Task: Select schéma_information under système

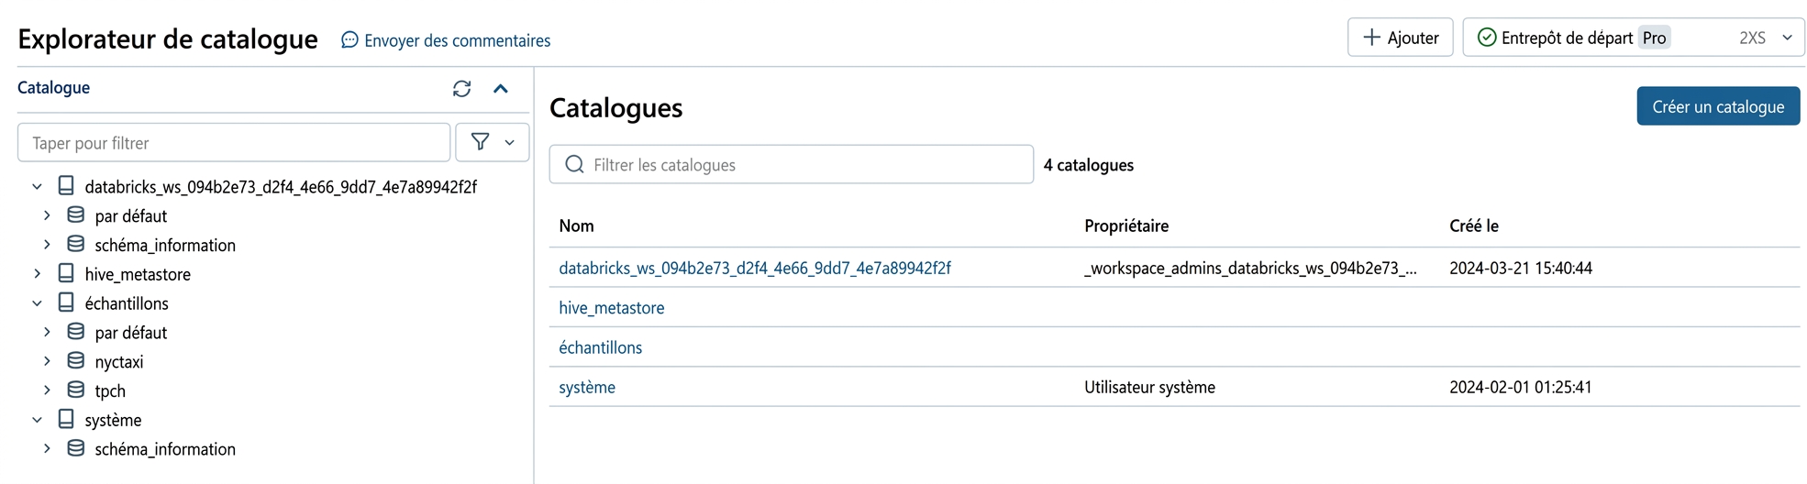Action: (x=165, y=449)
